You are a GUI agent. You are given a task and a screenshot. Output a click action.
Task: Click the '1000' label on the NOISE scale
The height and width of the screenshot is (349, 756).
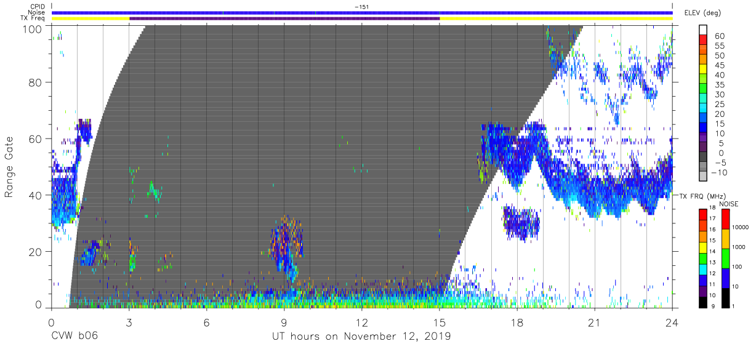[x=738, y=247]
